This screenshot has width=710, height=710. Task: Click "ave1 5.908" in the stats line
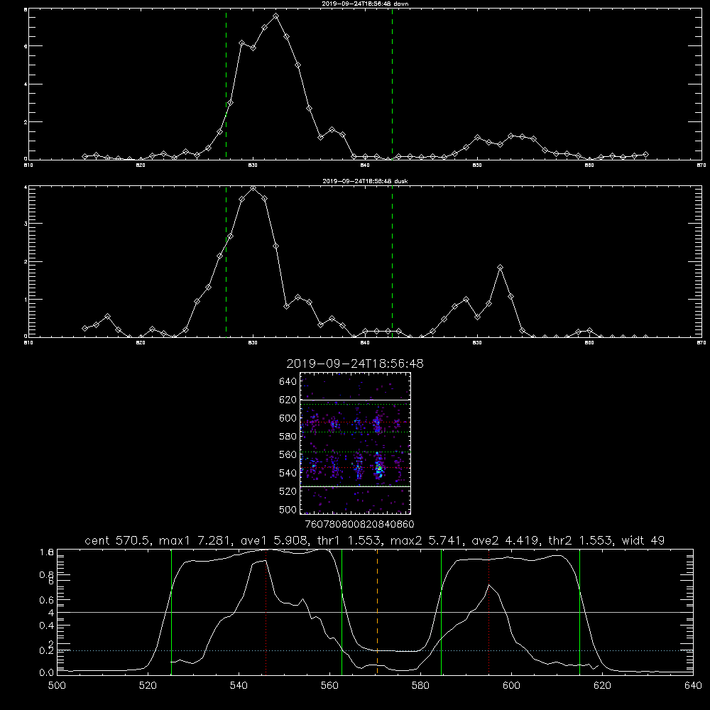[x=273, y=540]
